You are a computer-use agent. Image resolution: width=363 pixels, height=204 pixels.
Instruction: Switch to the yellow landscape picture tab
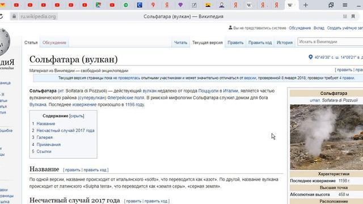[x=208, y=5]
